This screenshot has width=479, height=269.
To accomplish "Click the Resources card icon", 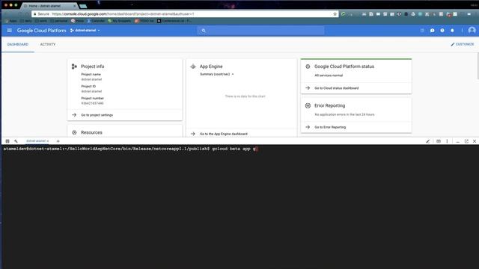I will (x=74, y=133).
